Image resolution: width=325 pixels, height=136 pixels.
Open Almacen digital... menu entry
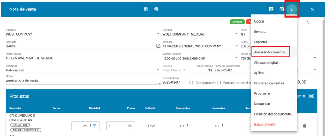pyautogui.click(x=273, y=62)
